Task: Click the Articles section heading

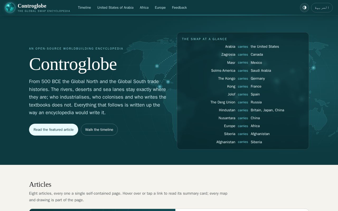Action: [x=40, y=184]
